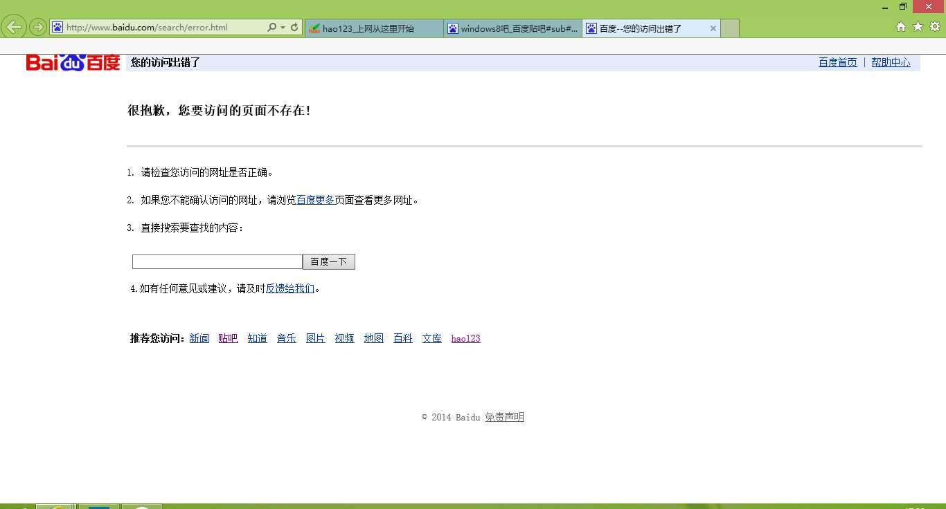Click the 您的访问出错了 heading text
This screenshot has width=946, height=509.
[166, 62]
